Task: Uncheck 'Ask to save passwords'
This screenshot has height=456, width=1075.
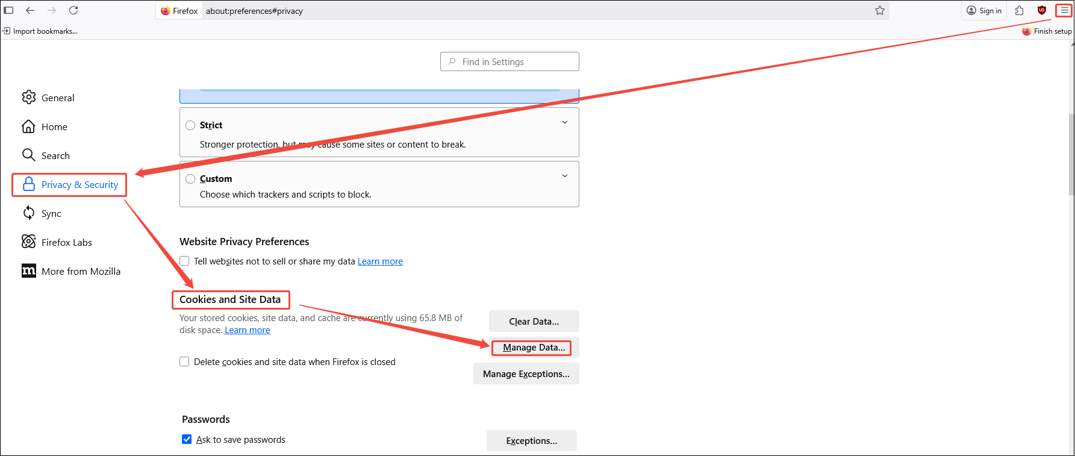Action: point(187,439)
